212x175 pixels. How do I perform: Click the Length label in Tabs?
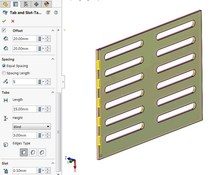[18, 100]
